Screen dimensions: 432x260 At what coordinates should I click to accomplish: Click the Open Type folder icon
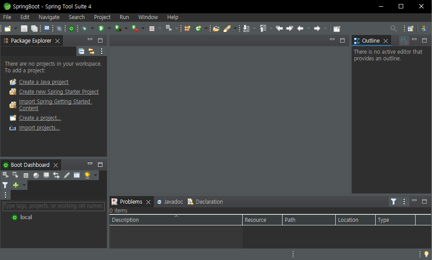tap(216, 28)
